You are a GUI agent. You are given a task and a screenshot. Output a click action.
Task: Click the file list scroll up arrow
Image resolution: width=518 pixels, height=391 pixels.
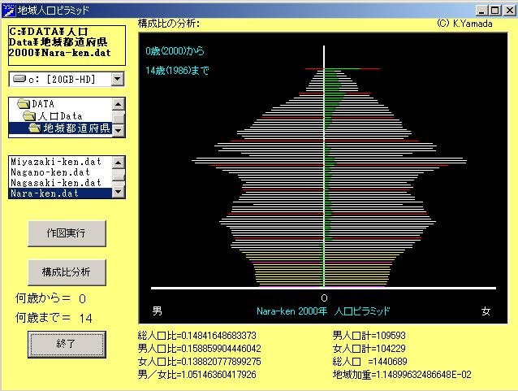[119, 163]
